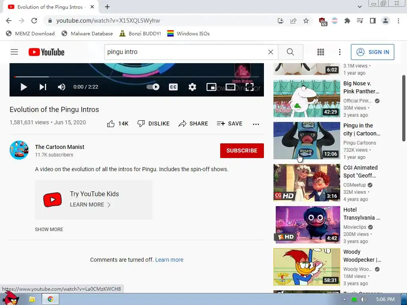Open The Cartoon Manist channel name
407x305 pixels.
click(x=60, y=147)
